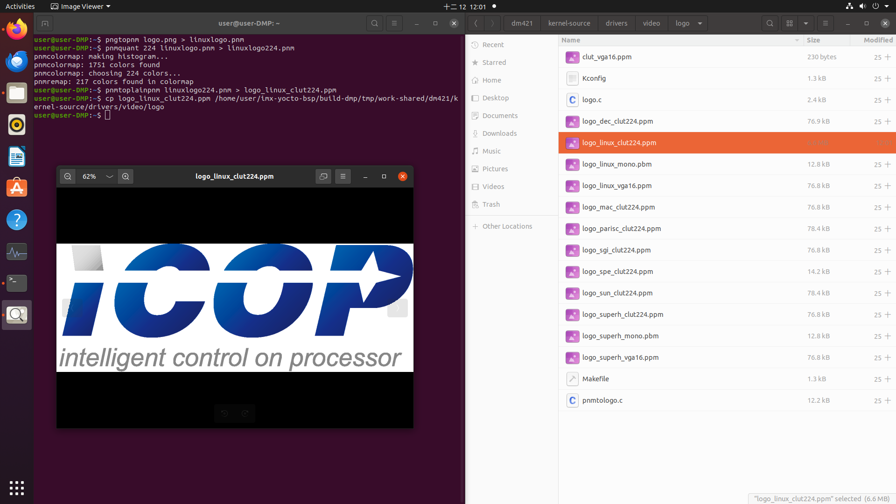Zoom out in Image Viewer
The height and width of the screenshot is (504, 896).
point(68,176)
